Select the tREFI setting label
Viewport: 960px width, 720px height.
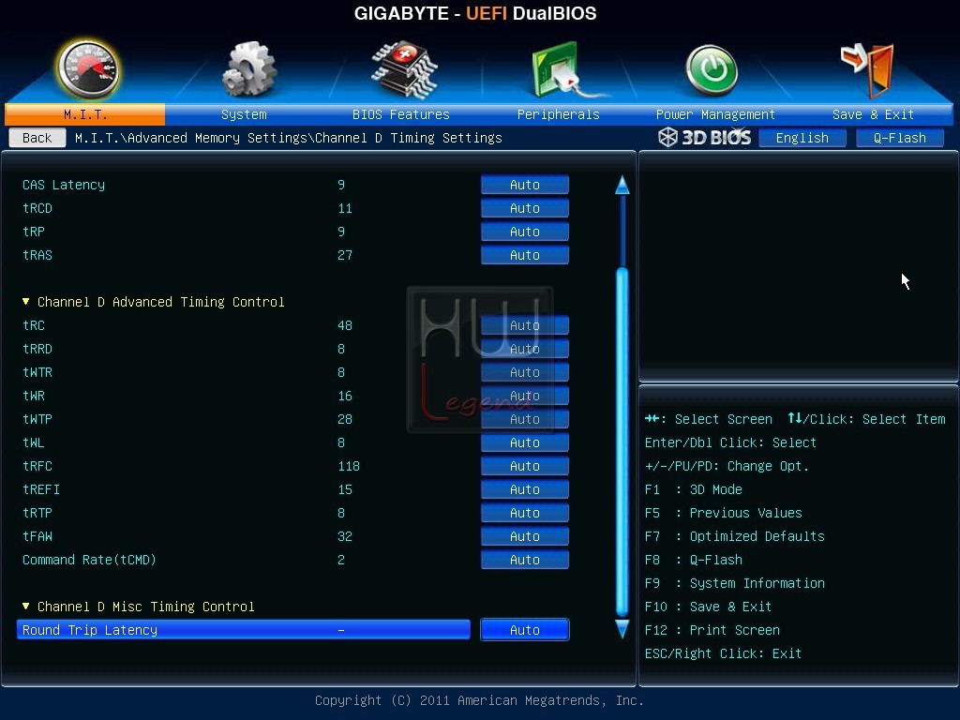[x=41, y=489]
